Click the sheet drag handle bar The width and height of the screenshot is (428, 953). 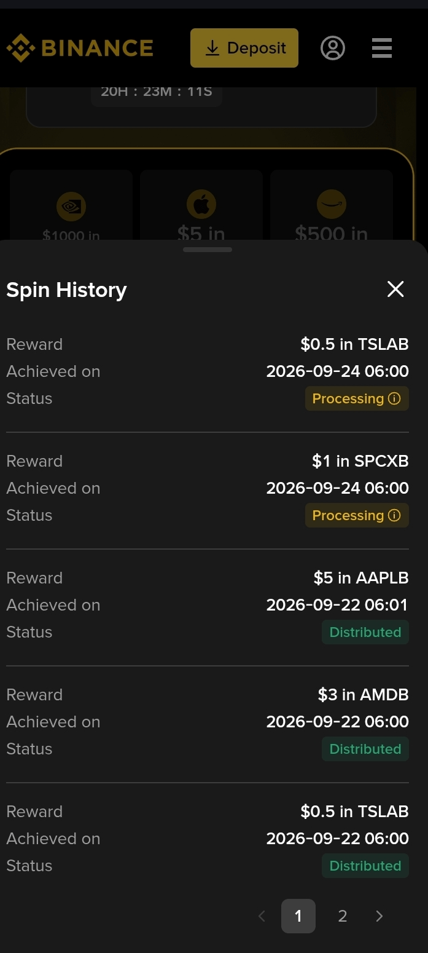click(208, 250)
